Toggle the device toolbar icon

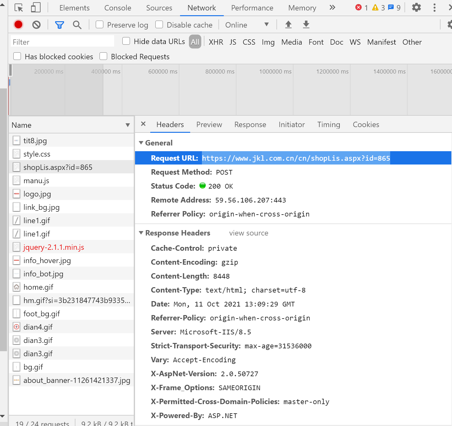pyautogui.click(x=36, y=8)
